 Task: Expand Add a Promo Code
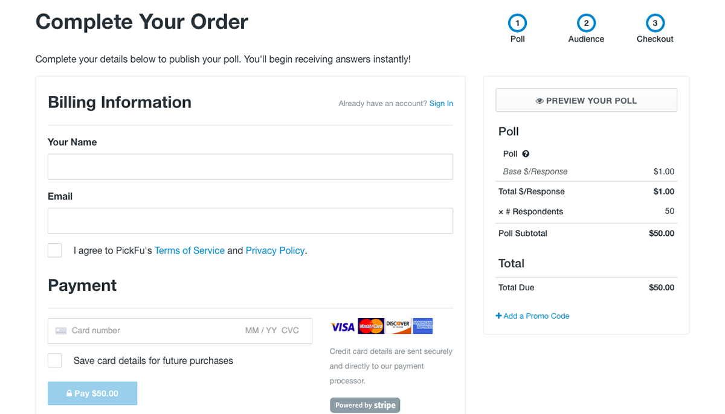click(x=532, y=316)
